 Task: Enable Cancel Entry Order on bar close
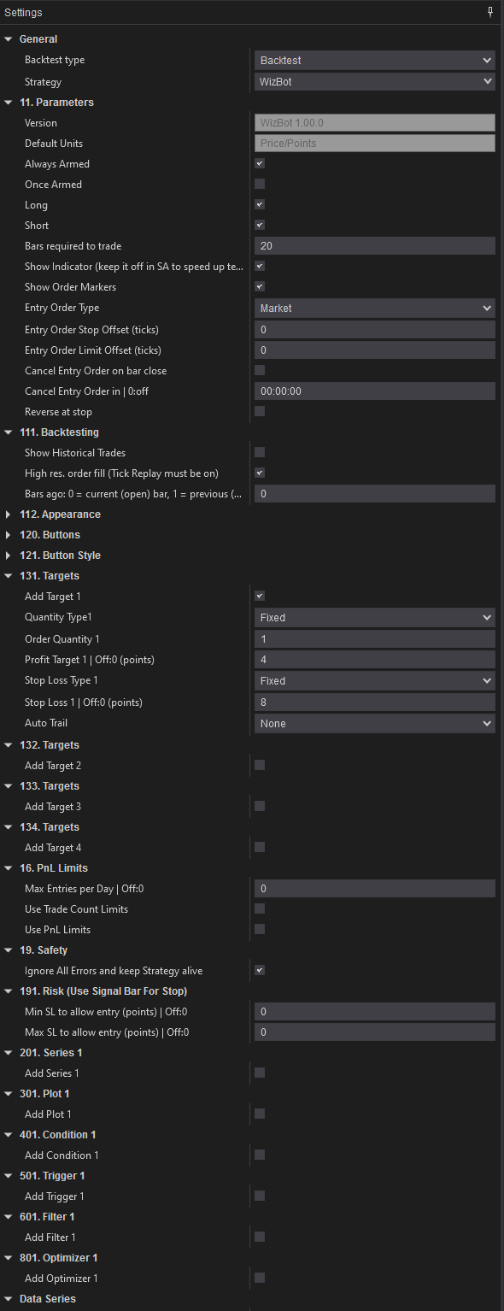pyautogui.click(x=260, y=370)
